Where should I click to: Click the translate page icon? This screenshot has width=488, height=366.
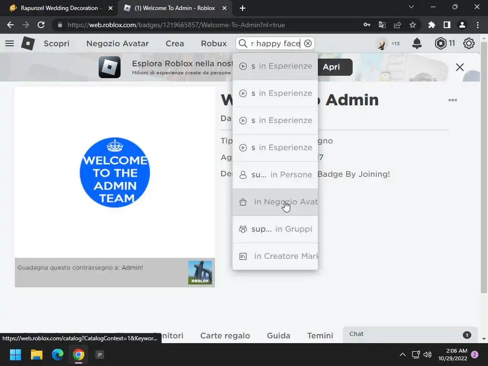click(382, 25)
